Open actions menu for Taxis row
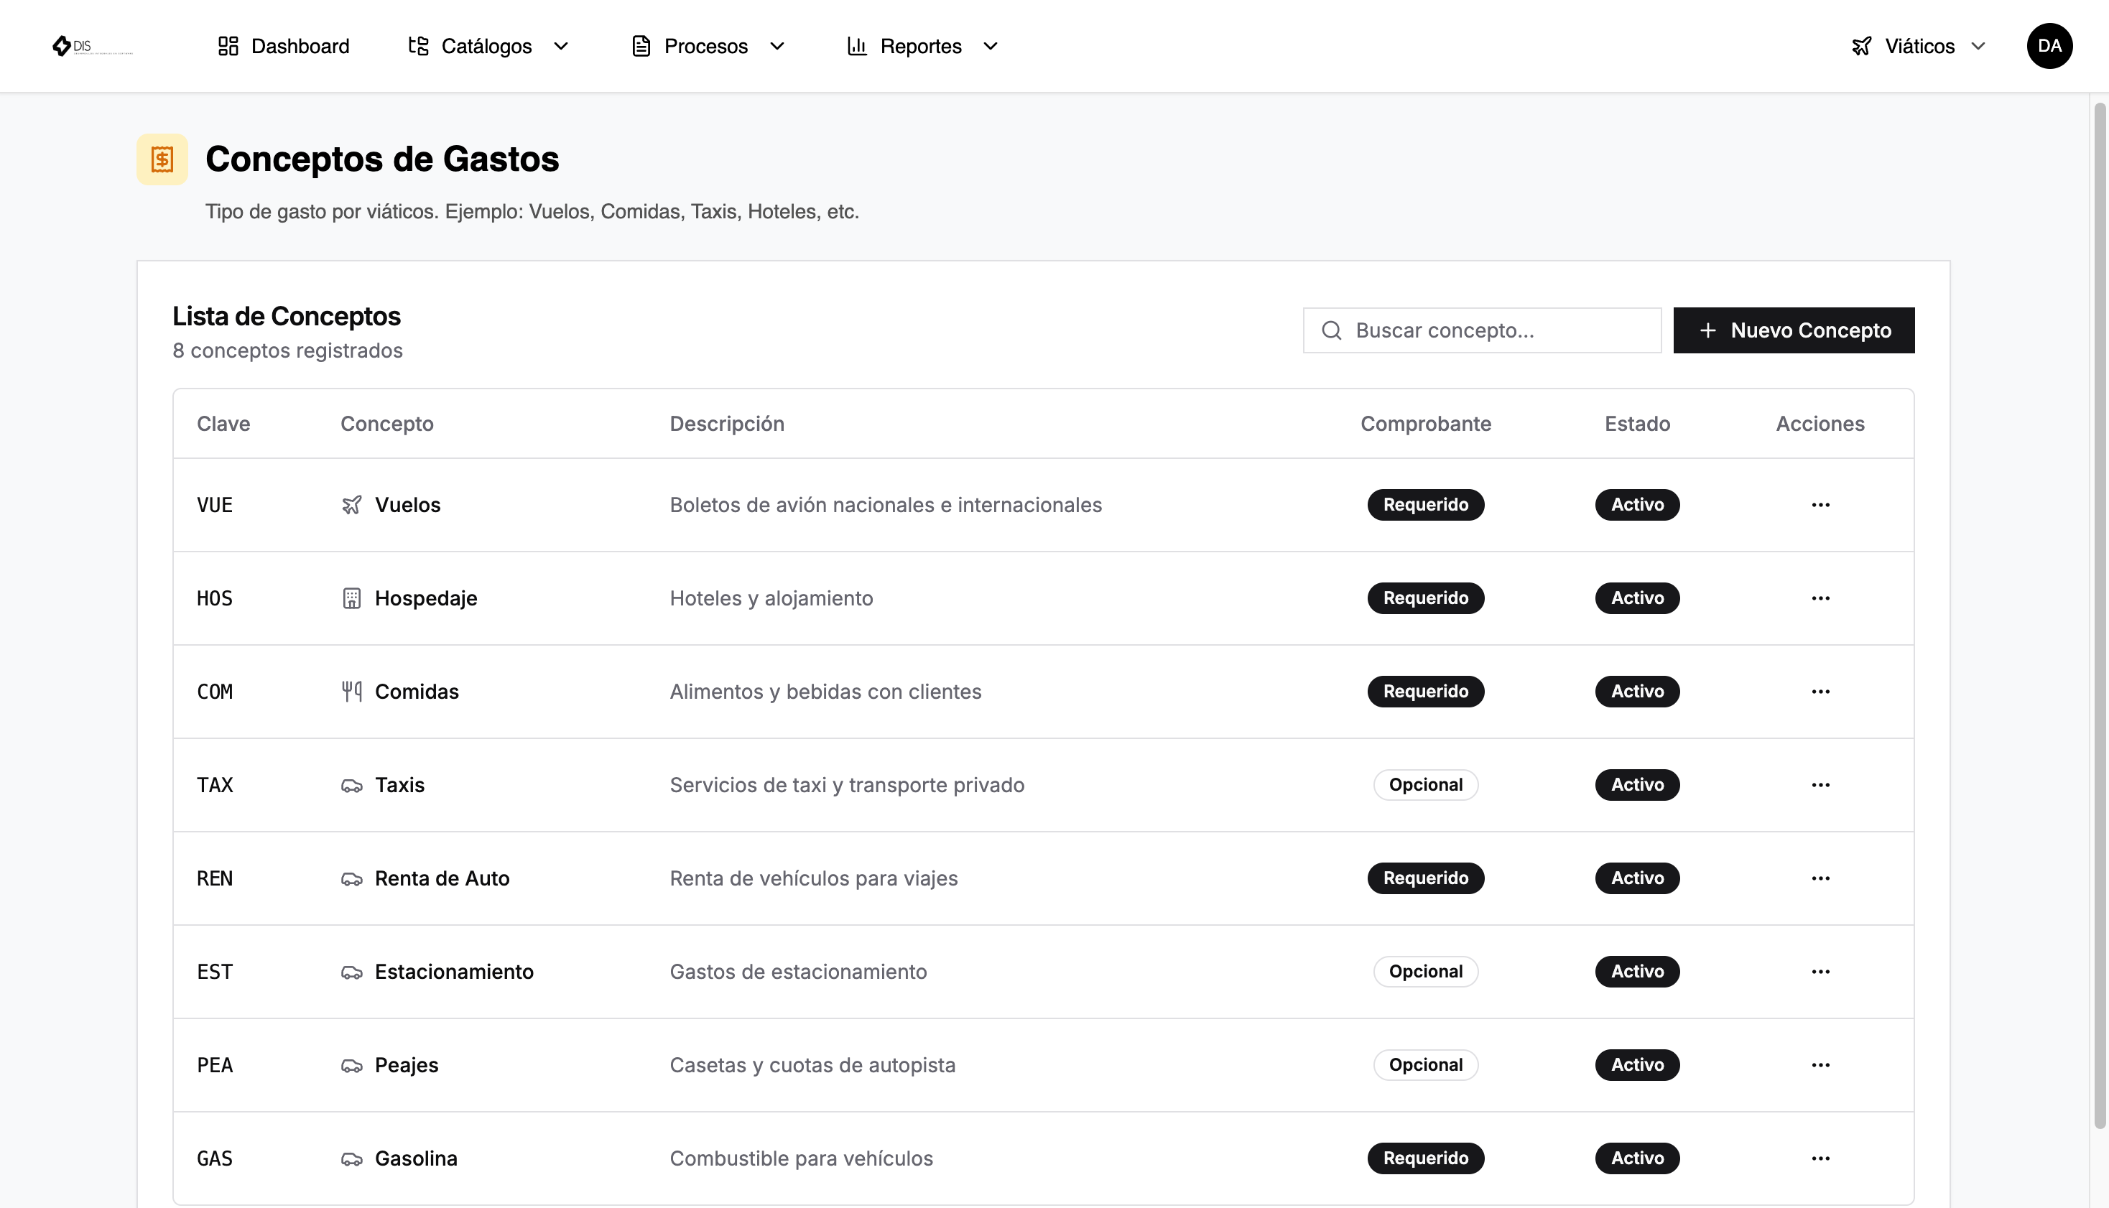The height and width of the screenshot is (1208, 2109). [1820, 785]
